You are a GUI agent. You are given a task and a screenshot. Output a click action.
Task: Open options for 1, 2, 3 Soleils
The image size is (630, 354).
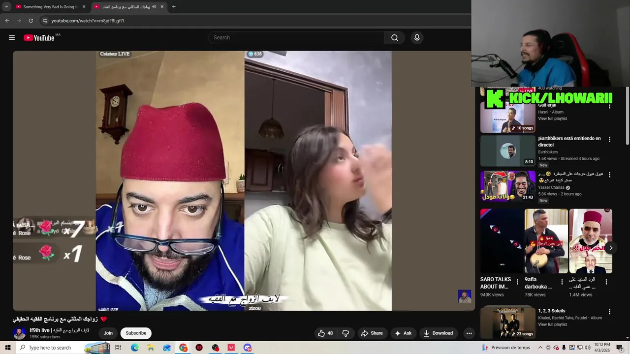[609, 312]
